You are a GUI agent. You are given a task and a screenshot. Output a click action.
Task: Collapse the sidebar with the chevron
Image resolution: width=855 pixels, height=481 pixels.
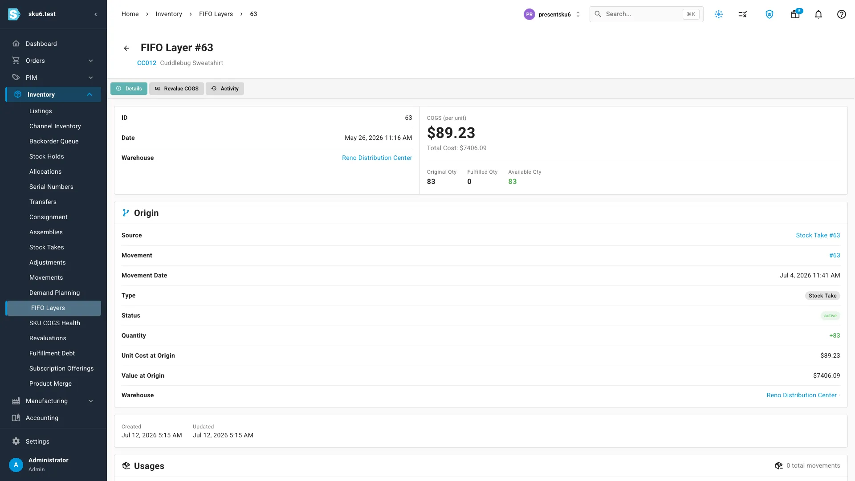click(96, 14)
